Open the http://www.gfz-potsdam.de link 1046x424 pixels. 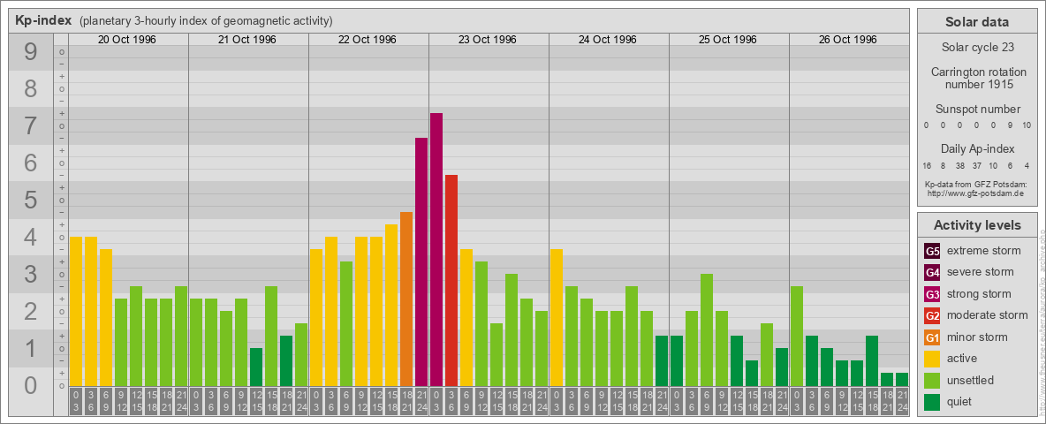(977, 193)
